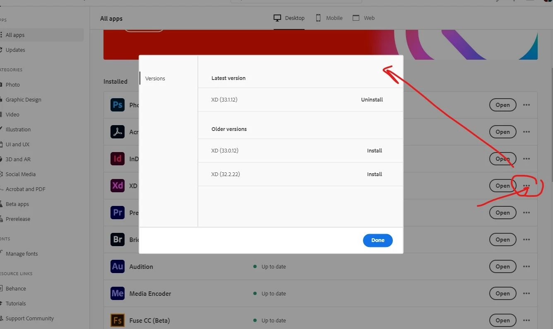This screenshot has width=553, height=329.
Task: Open more options for Audition row
Action: point(527,266)
